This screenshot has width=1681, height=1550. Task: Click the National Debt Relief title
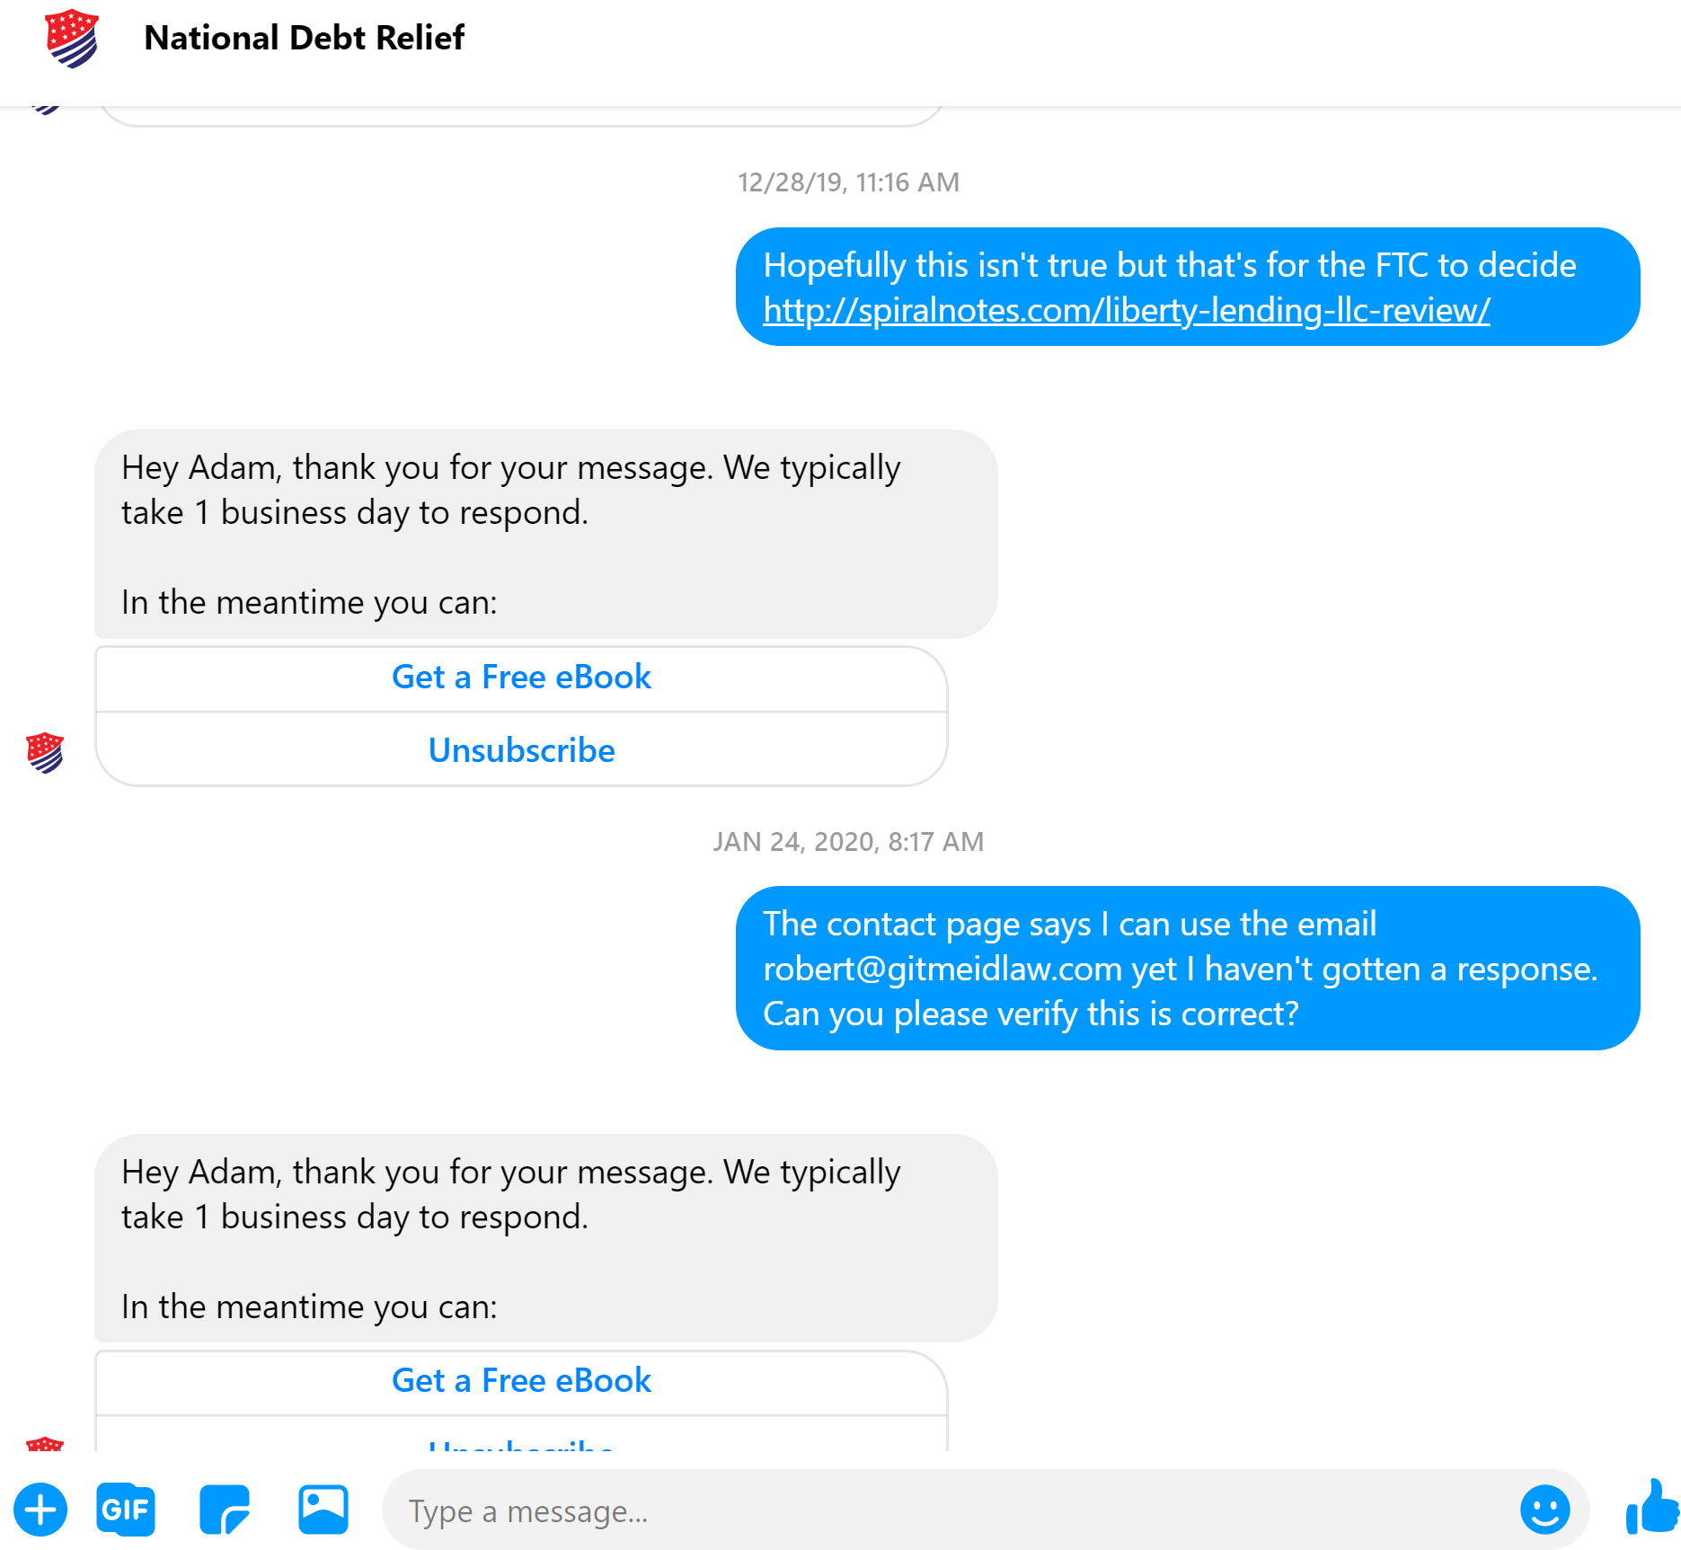(x=304, y=39)
